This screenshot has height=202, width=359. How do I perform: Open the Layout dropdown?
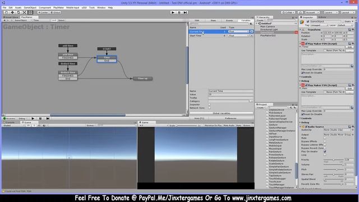pyautogui.click(x=348, y=12)
